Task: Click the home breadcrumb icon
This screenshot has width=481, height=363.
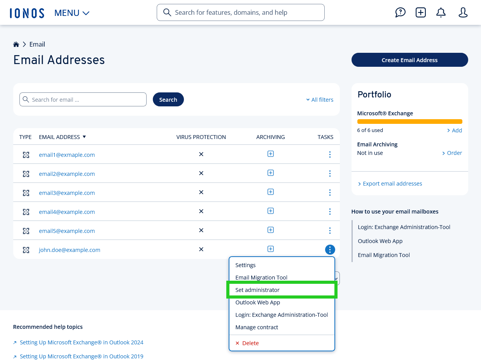Action: [16, 44]
